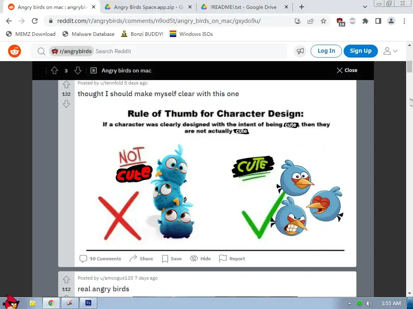Open the real angry birds post title
Screen dimensions: 413x309
[x=104, y=289]
